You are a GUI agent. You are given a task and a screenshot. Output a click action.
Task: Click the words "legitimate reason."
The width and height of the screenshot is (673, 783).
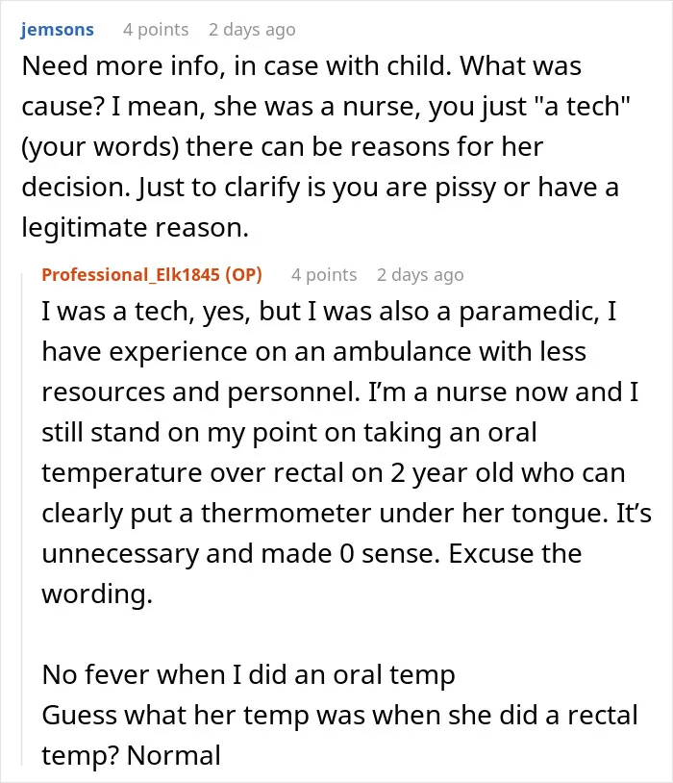pyautogui.click(x=135, y=228)
